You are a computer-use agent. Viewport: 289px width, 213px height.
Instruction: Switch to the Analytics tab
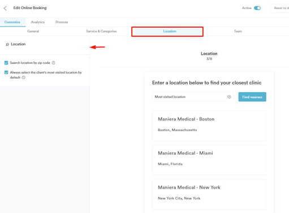[x=38, y=22]
